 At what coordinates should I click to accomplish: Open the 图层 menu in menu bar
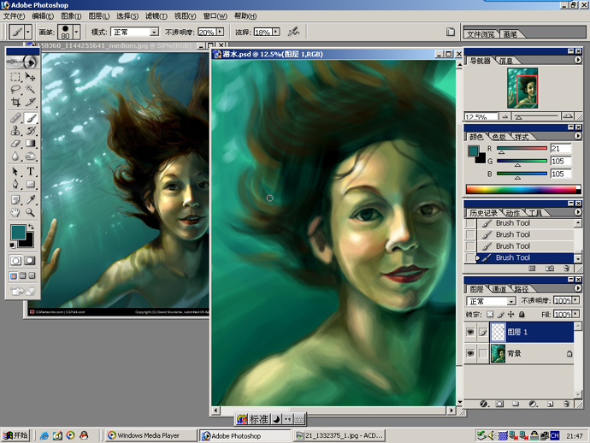pyautogui.click(x=99, y=15)
